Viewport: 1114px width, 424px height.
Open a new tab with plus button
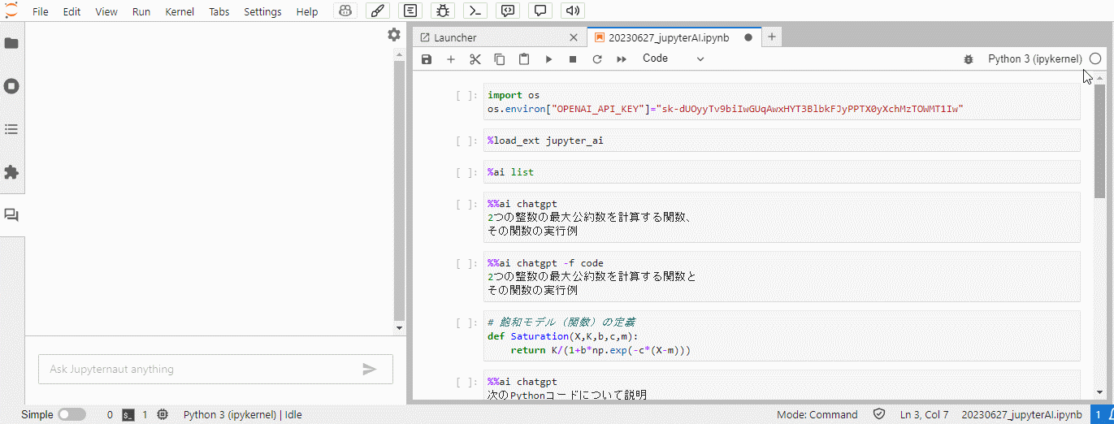tap(772, 37)
